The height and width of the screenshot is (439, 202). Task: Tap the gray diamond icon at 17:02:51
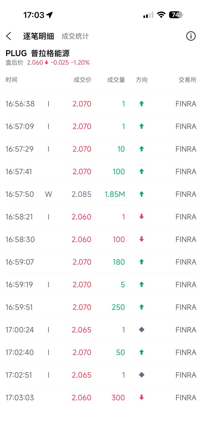point(141,375)
